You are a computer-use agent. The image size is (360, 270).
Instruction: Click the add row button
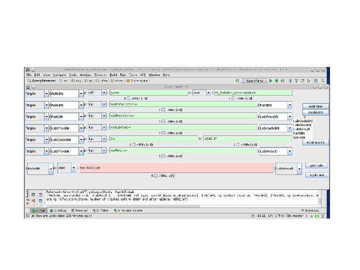click(x=315, y=106)
